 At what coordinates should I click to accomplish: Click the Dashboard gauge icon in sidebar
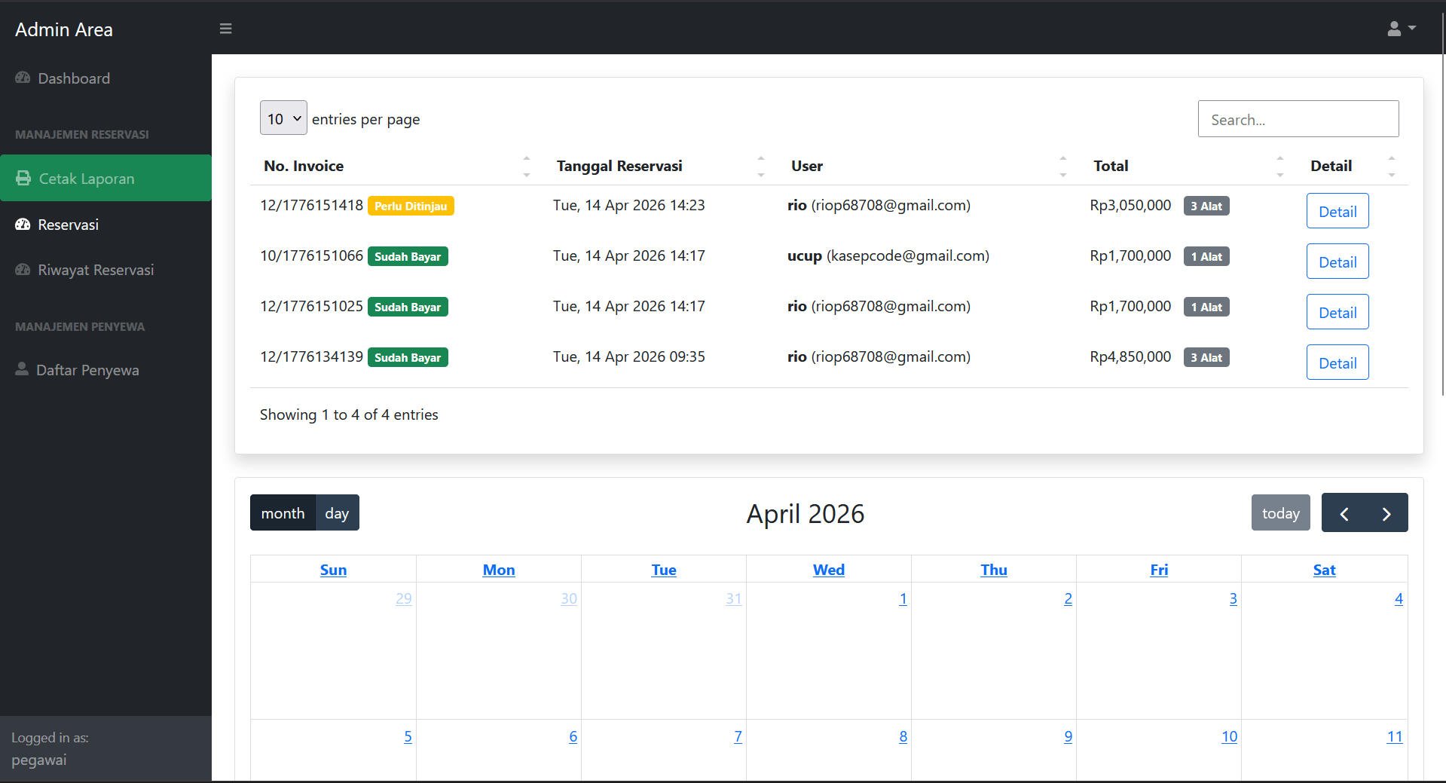click(x=23, y=78)
